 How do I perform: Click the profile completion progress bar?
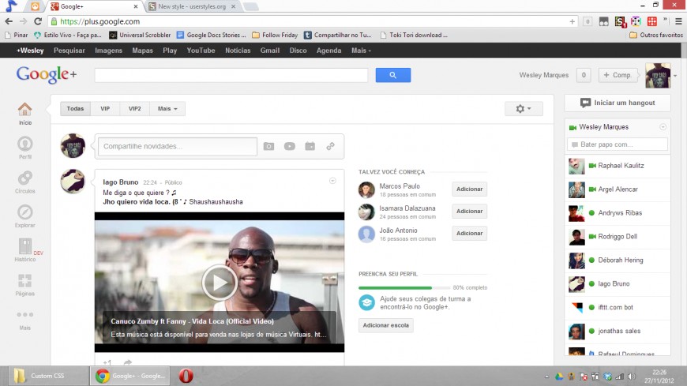[404, 288]
